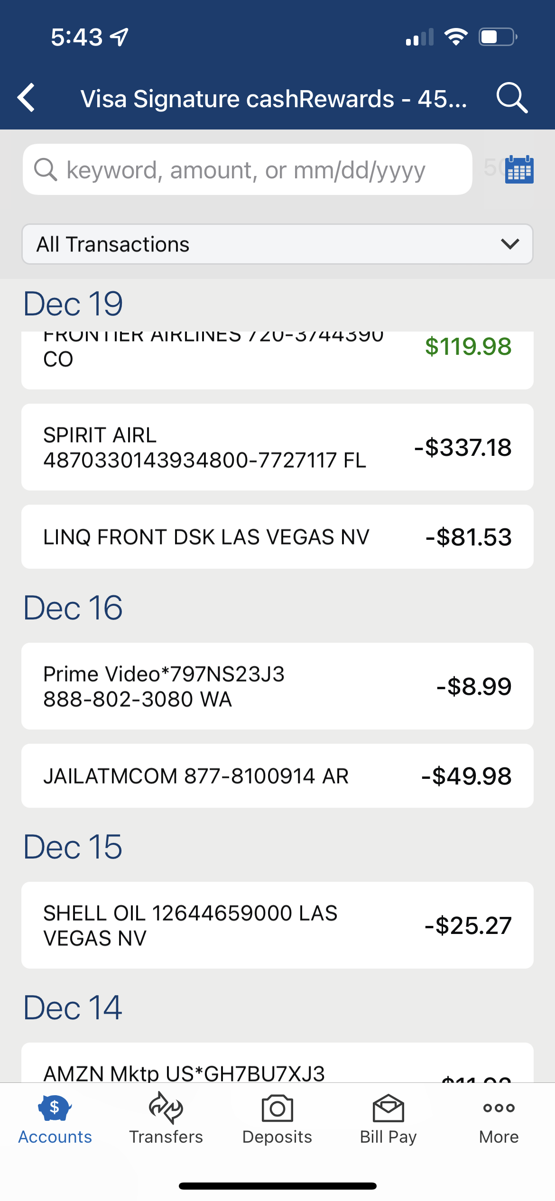Image resolution: width=555 pixels, height=1201 pixels.
Task: Tap the Deposits camera icon
Action: 277,1108
